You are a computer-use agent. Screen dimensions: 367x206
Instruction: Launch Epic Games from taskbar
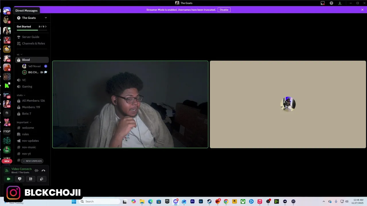click(167, 201)
